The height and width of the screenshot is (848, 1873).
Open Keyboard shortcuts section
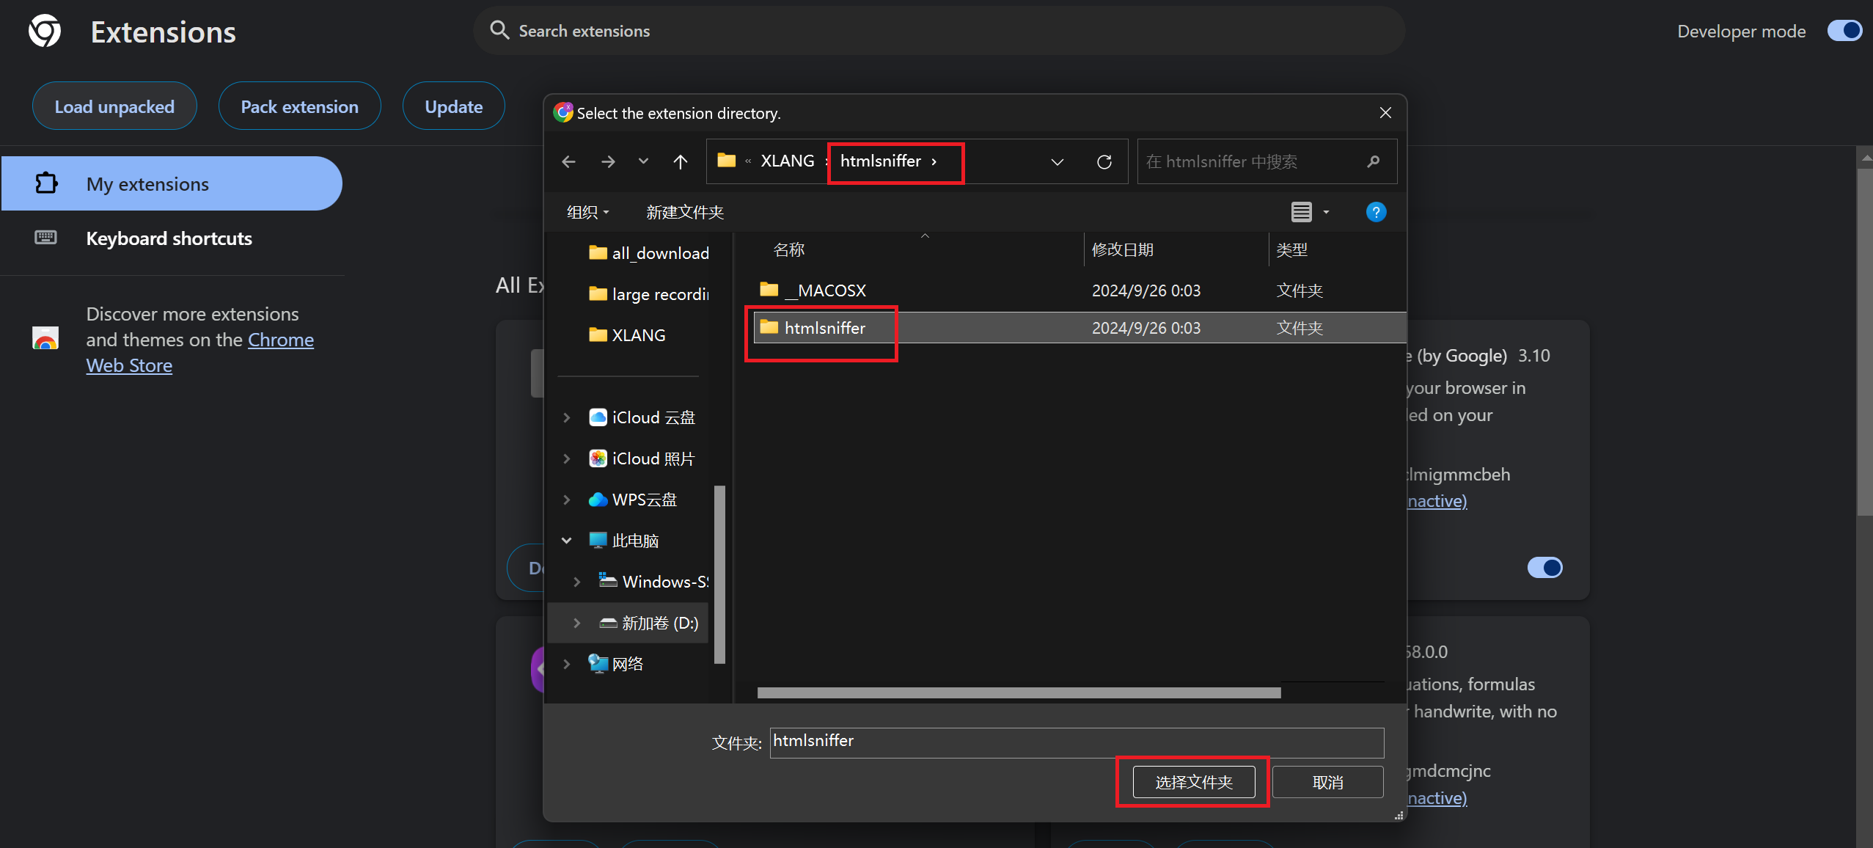tap(169, 238)
